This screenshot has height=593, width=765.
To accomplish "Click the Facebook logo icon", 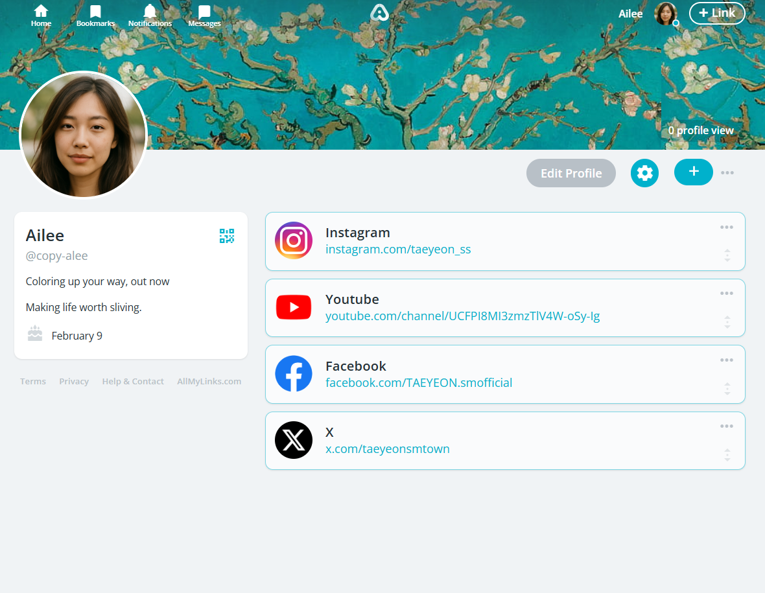I will coord(294,373).
